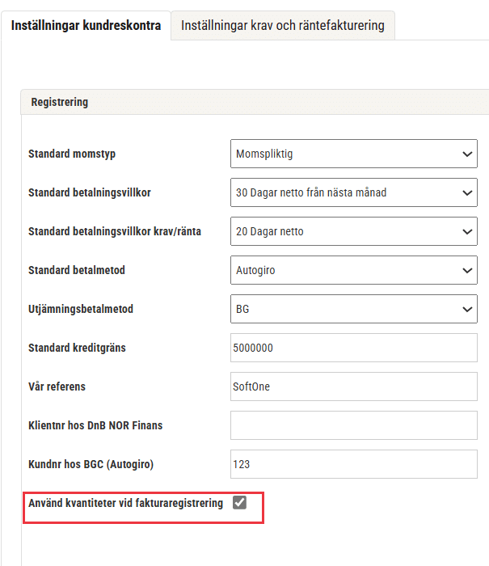This screenshot has height=566, width=489.
Task: Click the 'Utjämningsbetalmetod' label
Action: coord(81,309)
